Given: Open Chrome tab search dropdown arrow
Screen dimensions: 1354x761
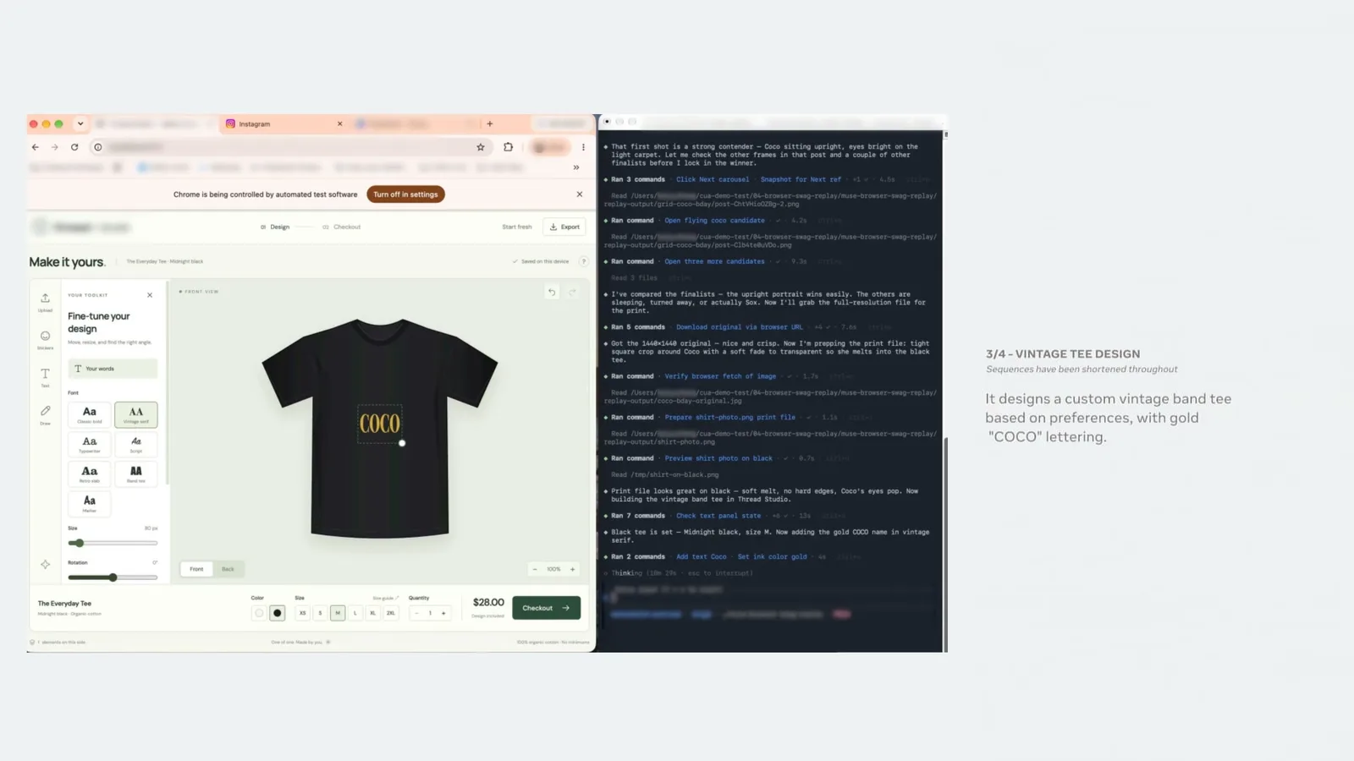Looking at the screenshot, I should [x=80, y=123].
